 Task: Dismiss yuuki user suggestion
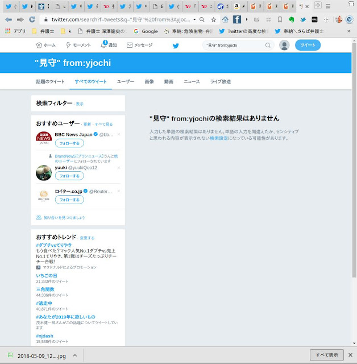tap(119, 168)
